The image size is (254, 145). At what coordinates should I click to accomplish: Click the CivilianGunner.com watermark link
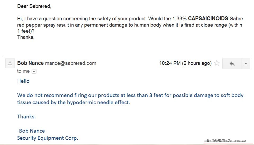[225, 141]
